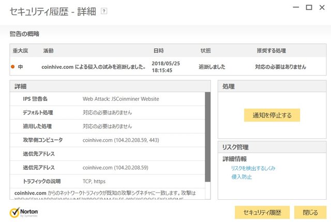
Task: Open セキュリティ履歴 button
Action: (x=262, y=212)
